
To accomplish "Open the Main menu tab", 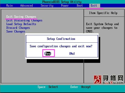I will [x=9, y=5].
